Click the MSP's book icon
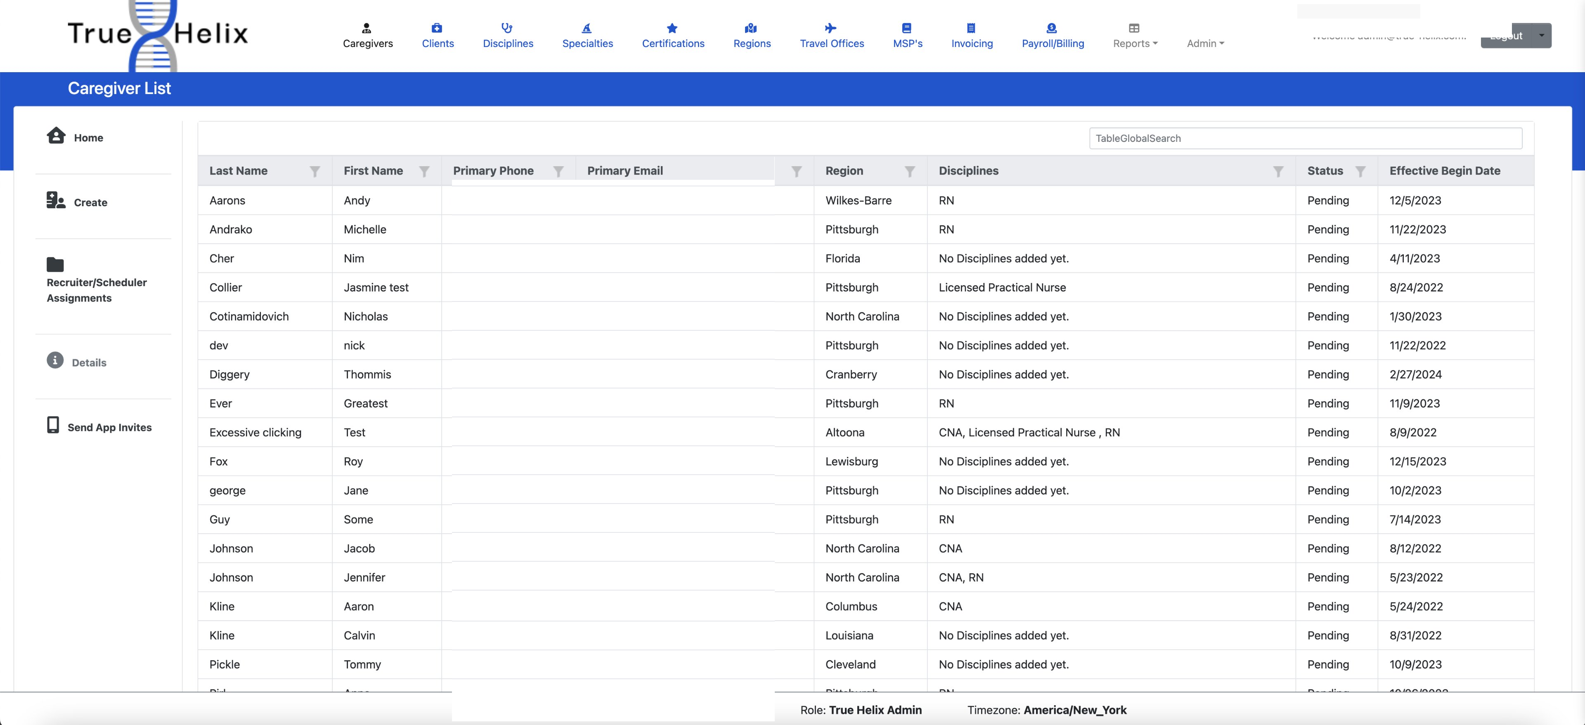 click(907, 28)
